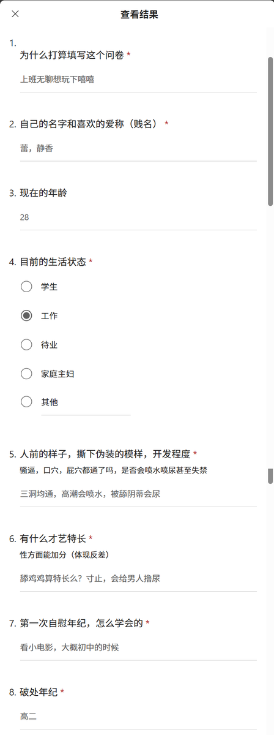Focus the answer field of question 5
The height and width of the screenshot is (735, 274).
pos(138,494)
